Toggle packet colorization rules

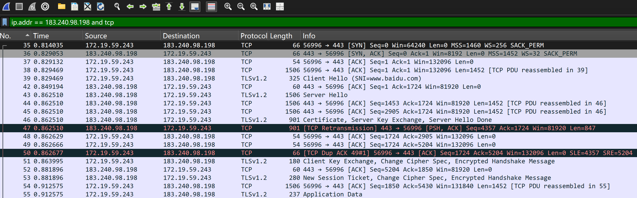[x=211, y=6]
